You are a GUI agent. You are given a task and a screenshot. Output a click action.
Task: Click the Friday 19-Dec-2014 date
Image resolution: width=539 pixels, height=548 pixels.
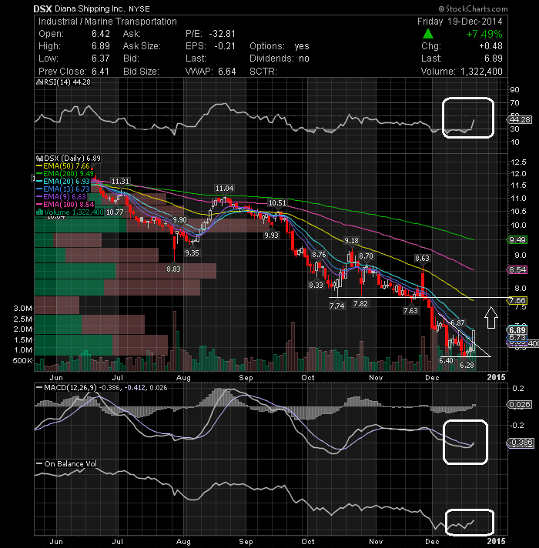[x=460, y=22]
